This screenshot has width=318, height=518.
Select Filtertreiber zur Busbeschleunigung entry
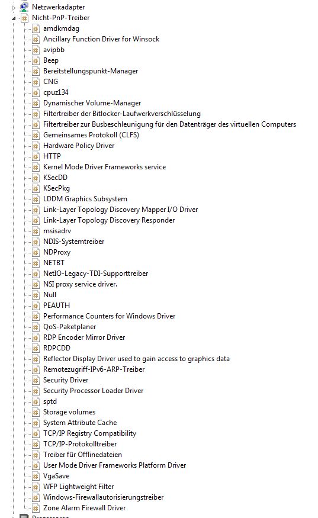point(169,124)
